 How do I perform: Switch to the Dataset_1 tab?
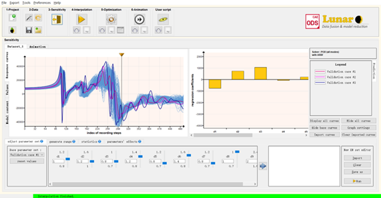pos(15,47)
